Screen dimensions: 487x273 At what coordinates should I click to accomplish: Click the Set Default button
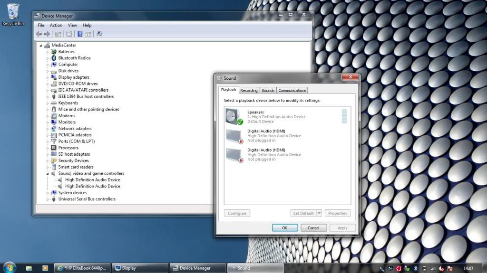click(303, 213)
